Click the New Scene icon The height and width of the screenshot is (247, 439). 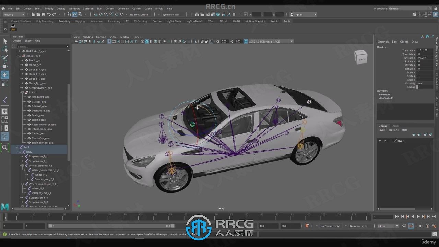tap(33, 14)
